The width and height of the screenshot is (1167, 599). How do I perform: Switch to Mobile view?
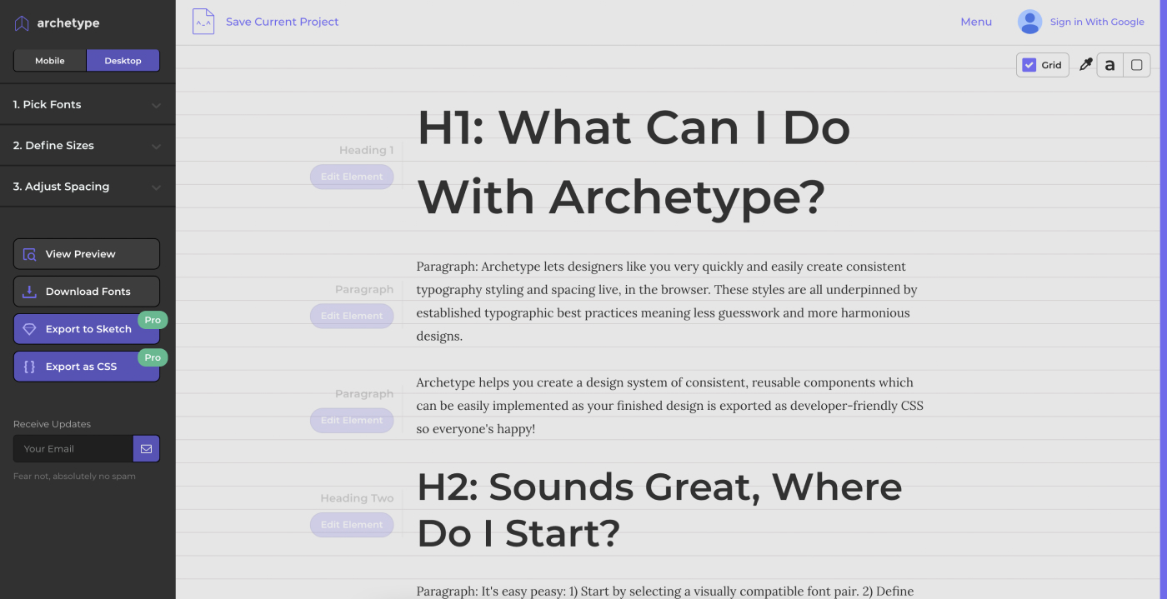(x=50, y=61)
